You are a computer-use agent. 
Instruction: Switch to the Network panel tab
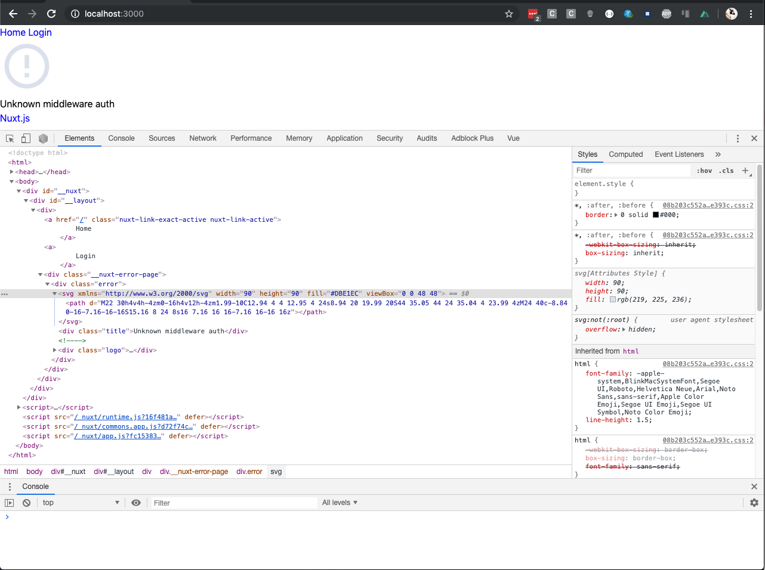[202, 138]
